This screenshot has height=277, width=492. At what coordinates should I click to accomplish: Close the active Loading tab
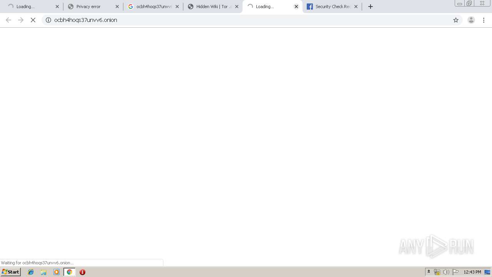click(296, 7)
